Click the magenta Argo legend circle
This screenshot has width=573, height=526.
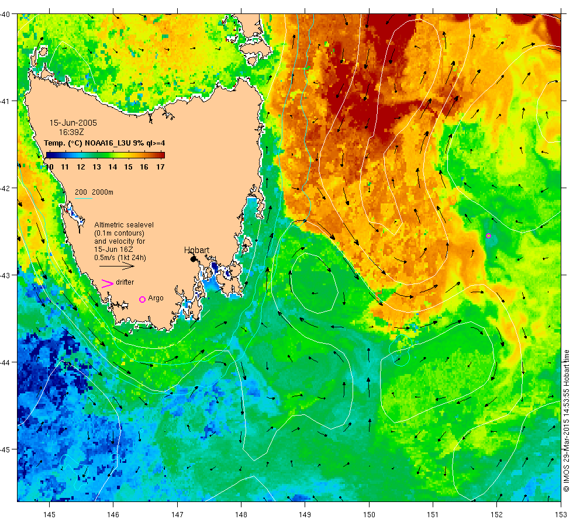(143, 299)
